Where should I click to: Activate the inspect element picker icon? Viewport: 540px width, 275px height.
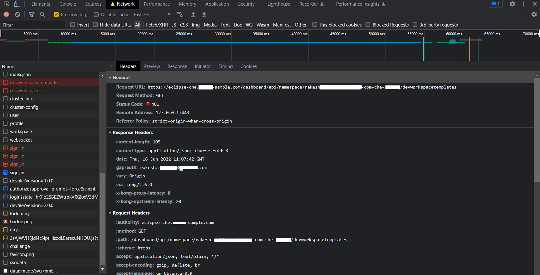pos(7,4)
